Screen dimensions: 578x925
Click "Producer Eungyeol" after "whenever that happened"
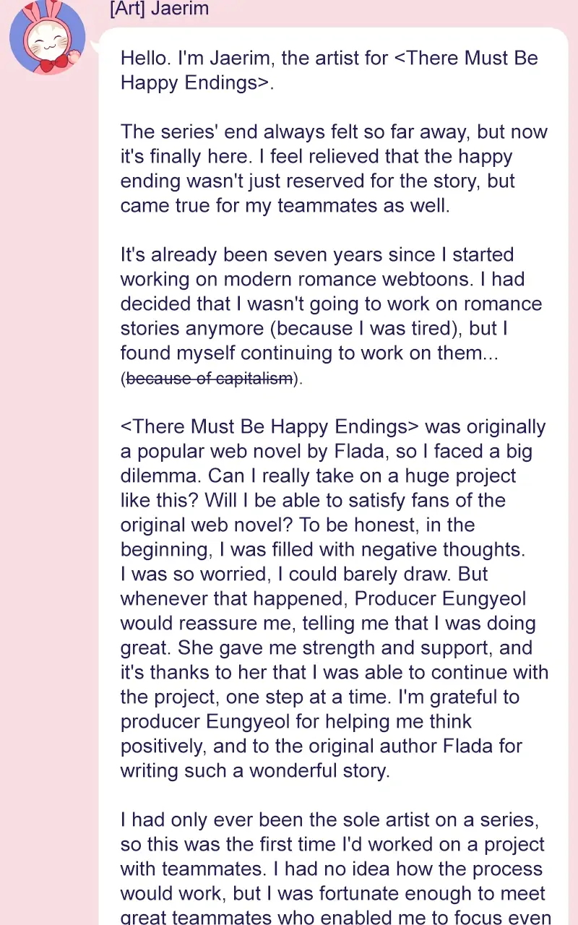coord(440,598)
